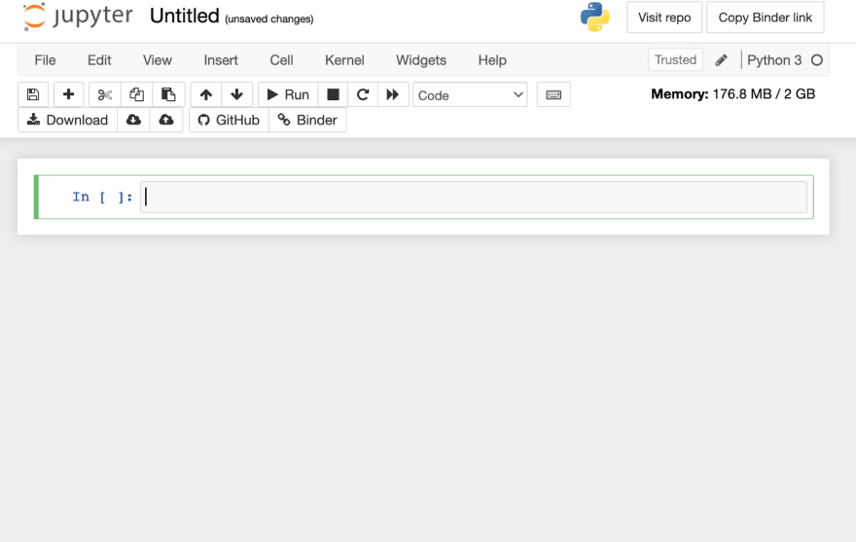Open the Cell menu

click(x=281, y=60)
